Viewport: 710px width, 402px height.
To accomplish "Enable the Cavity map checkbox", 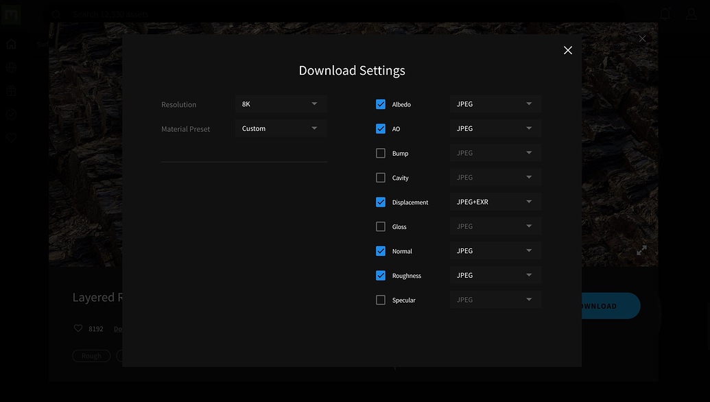I will pyautogui.click(x=381, y=178).
